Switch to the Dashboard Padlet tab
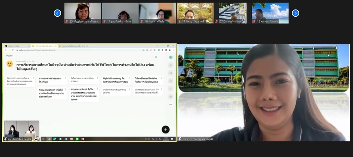This screenshot has width=353, height=157. point(17,46)
